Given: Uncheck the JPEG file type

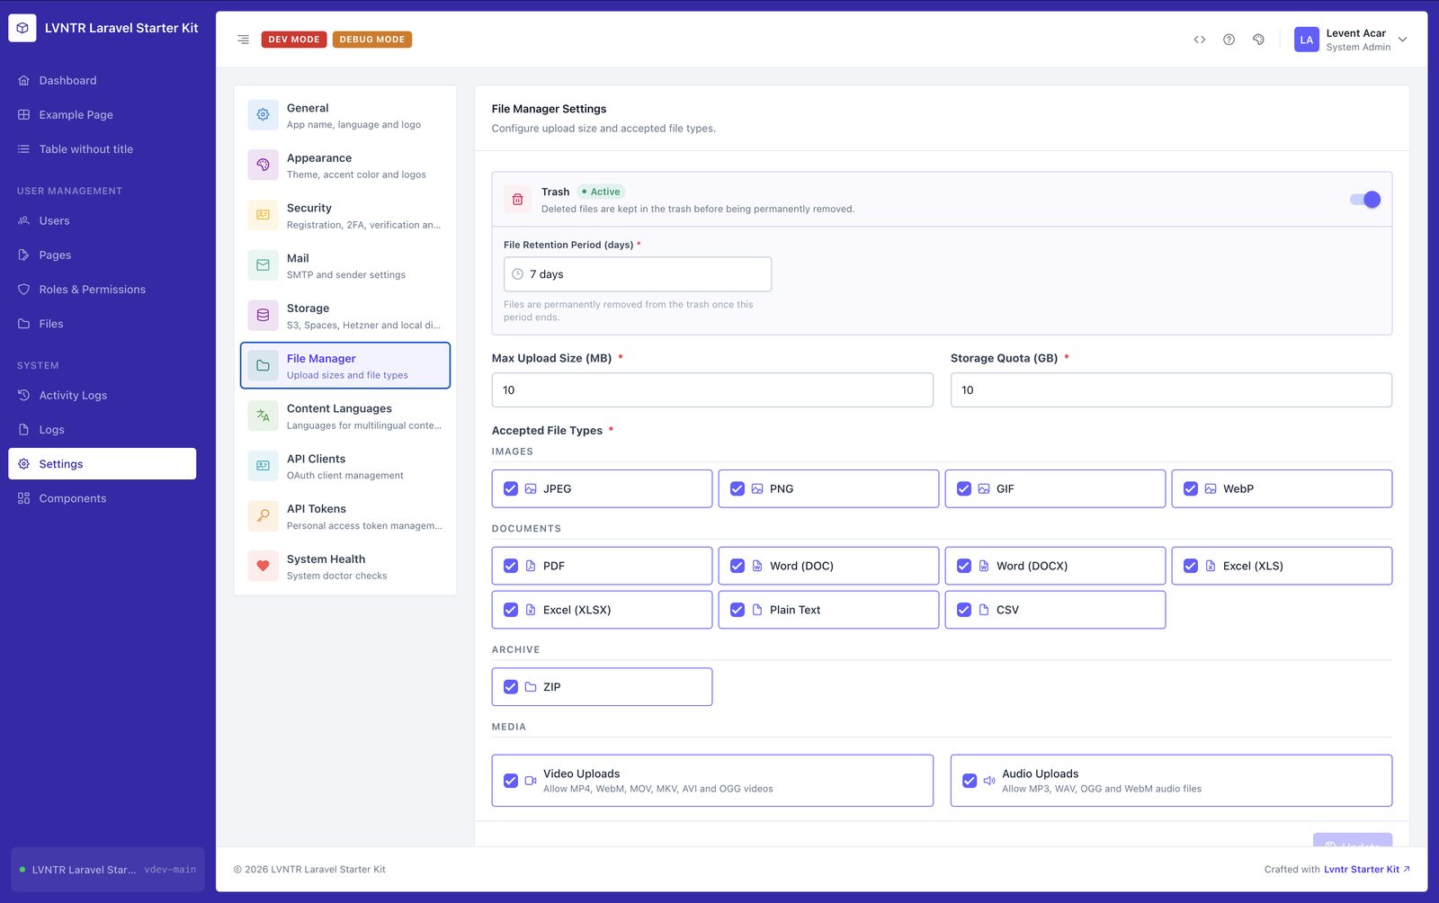Looking at the screenshot, I should click(x=511, y=488).
